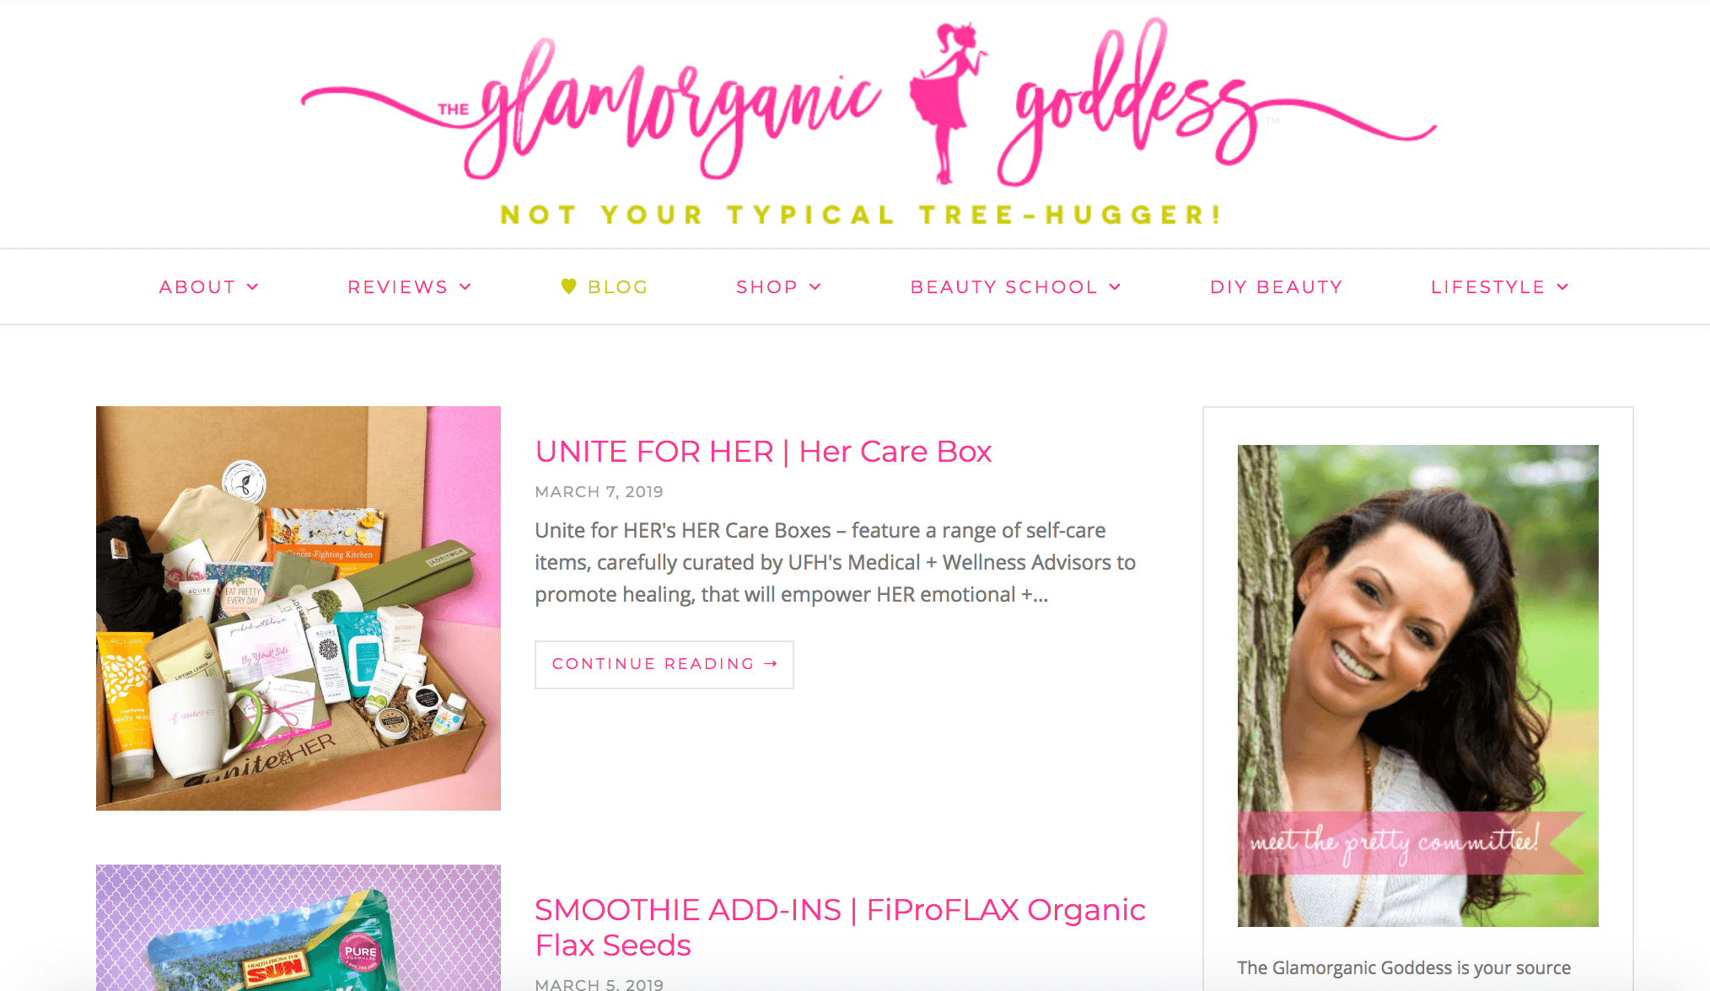Screen dimensions: 1710x991
Task: Open the Lifestyle dropdown arrow
Action: [x=1562, y=287]
